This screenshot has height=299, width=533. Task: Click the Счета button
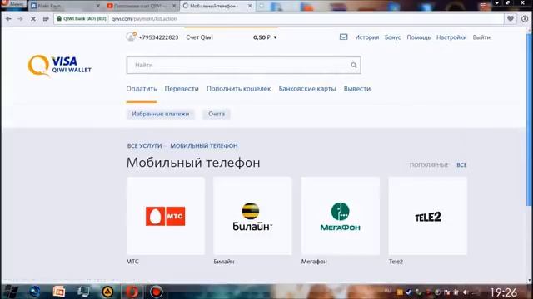pos(217,114)
